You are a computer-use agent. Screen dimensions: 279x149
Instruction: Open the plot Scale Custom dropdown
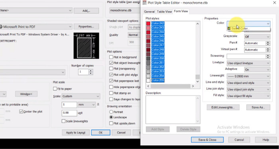pyautogui.click(x=81, y=96)
